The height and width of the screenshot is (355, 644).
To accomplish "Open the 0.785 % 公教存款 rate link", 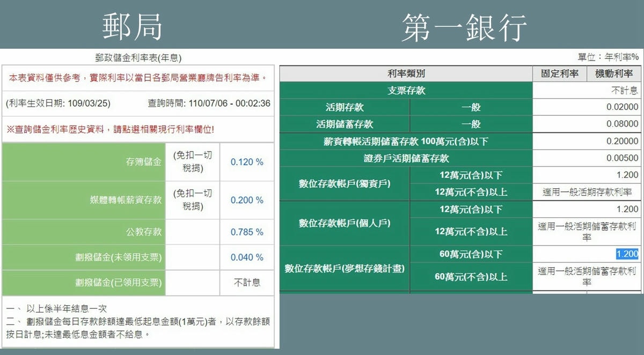I will point(247,232).
